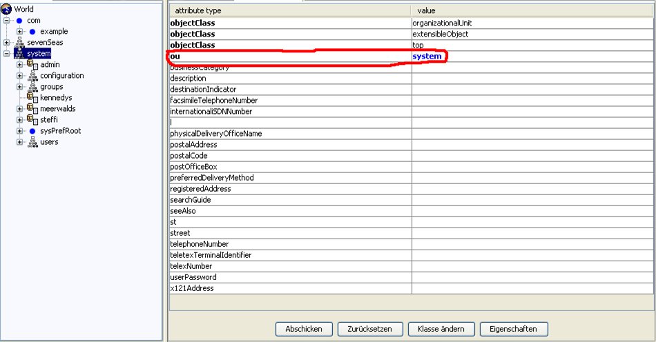Click the userPassword value field
Image resolution: width=656 pixels, height=342 pixels.
coord(532,277)
